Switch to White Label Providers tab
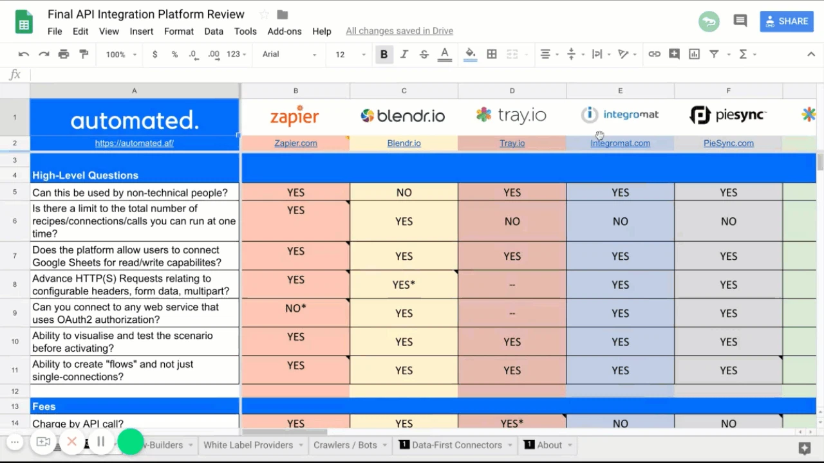This screenshot has width=824, height=463. click(248, 445)
